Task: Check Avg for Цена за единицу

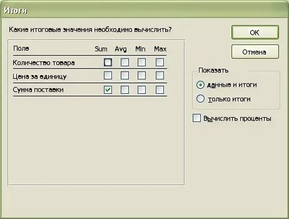Action: tap(125, 75)
